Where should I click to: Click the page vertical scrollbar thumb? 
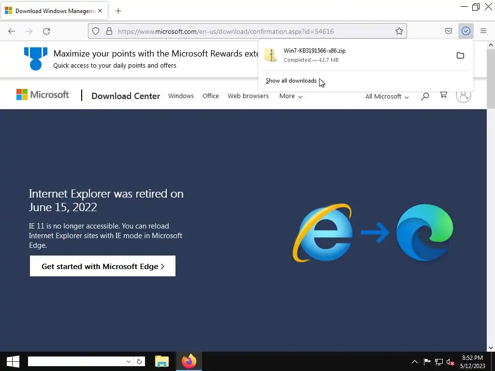491,79
